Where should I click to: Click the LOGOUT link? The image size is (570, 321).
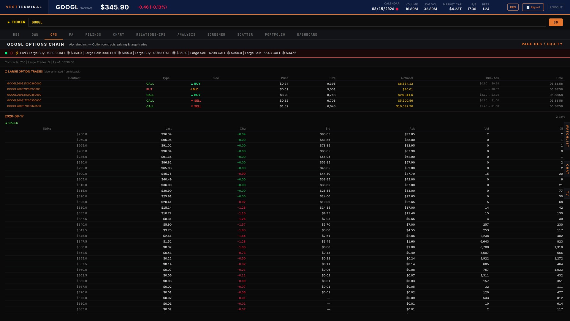click(556, 7)
